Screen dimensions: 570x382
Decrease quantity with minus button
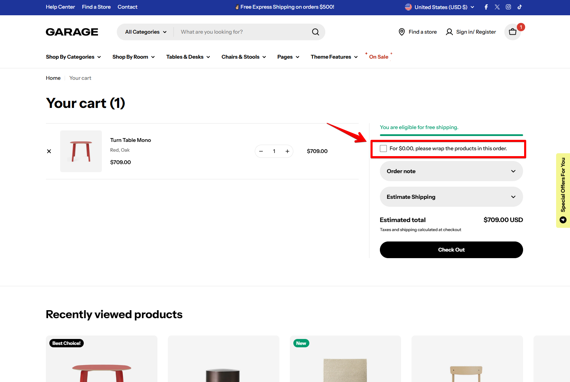pyautogui.click(x=261, y=151)
